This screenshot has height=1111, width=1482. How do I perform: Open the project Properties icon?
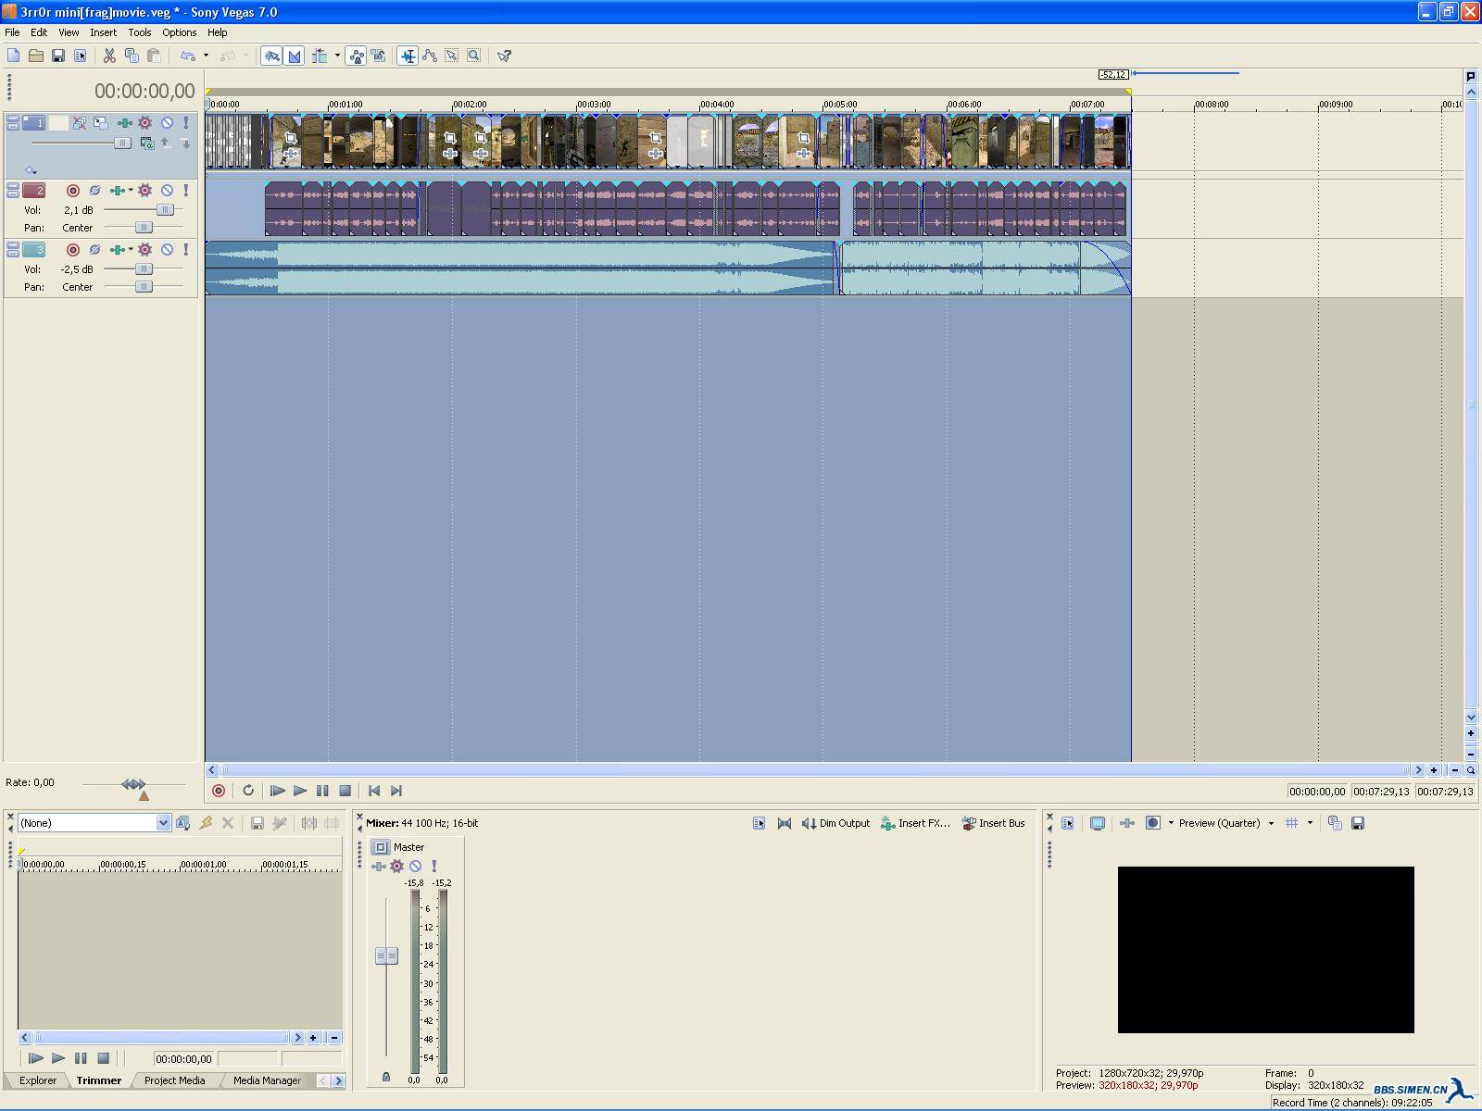click(81, 56)
